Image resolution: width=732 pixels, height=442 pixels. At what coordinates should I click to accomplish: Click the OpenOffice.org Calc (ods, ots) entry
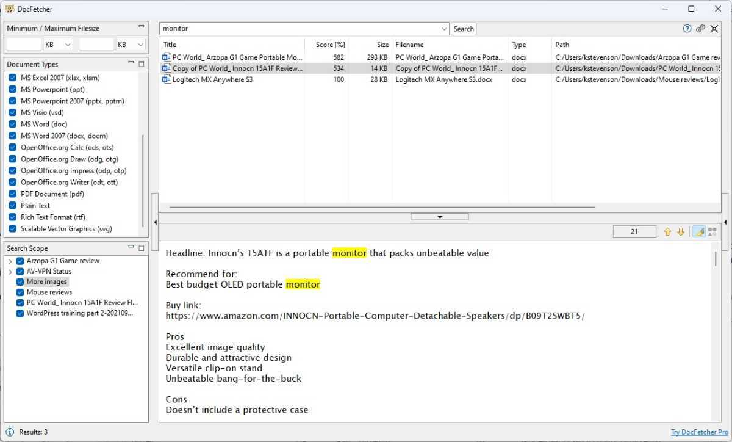click(x=67, y=147)
